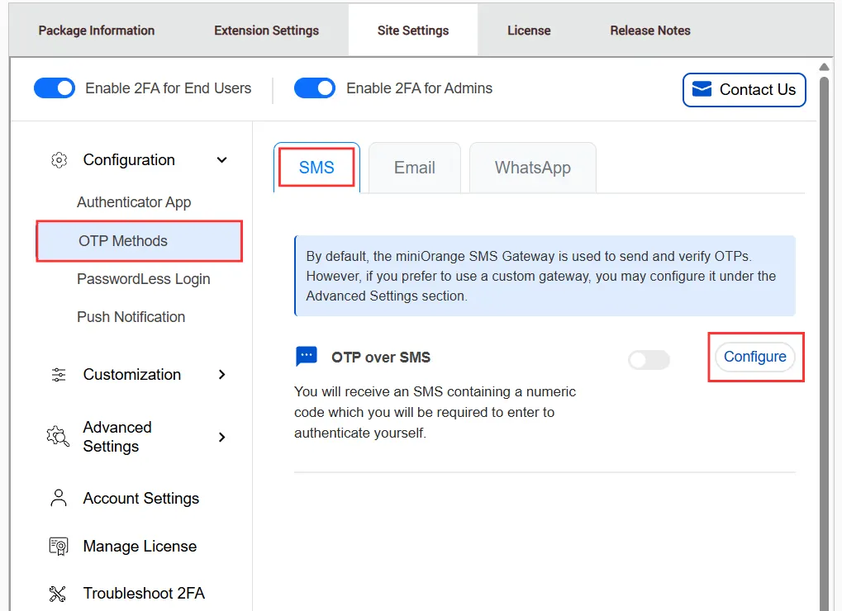Toggle Enable 2FA for Admins off
Viewport: 842px width, 611px height.
click(314, 88)
